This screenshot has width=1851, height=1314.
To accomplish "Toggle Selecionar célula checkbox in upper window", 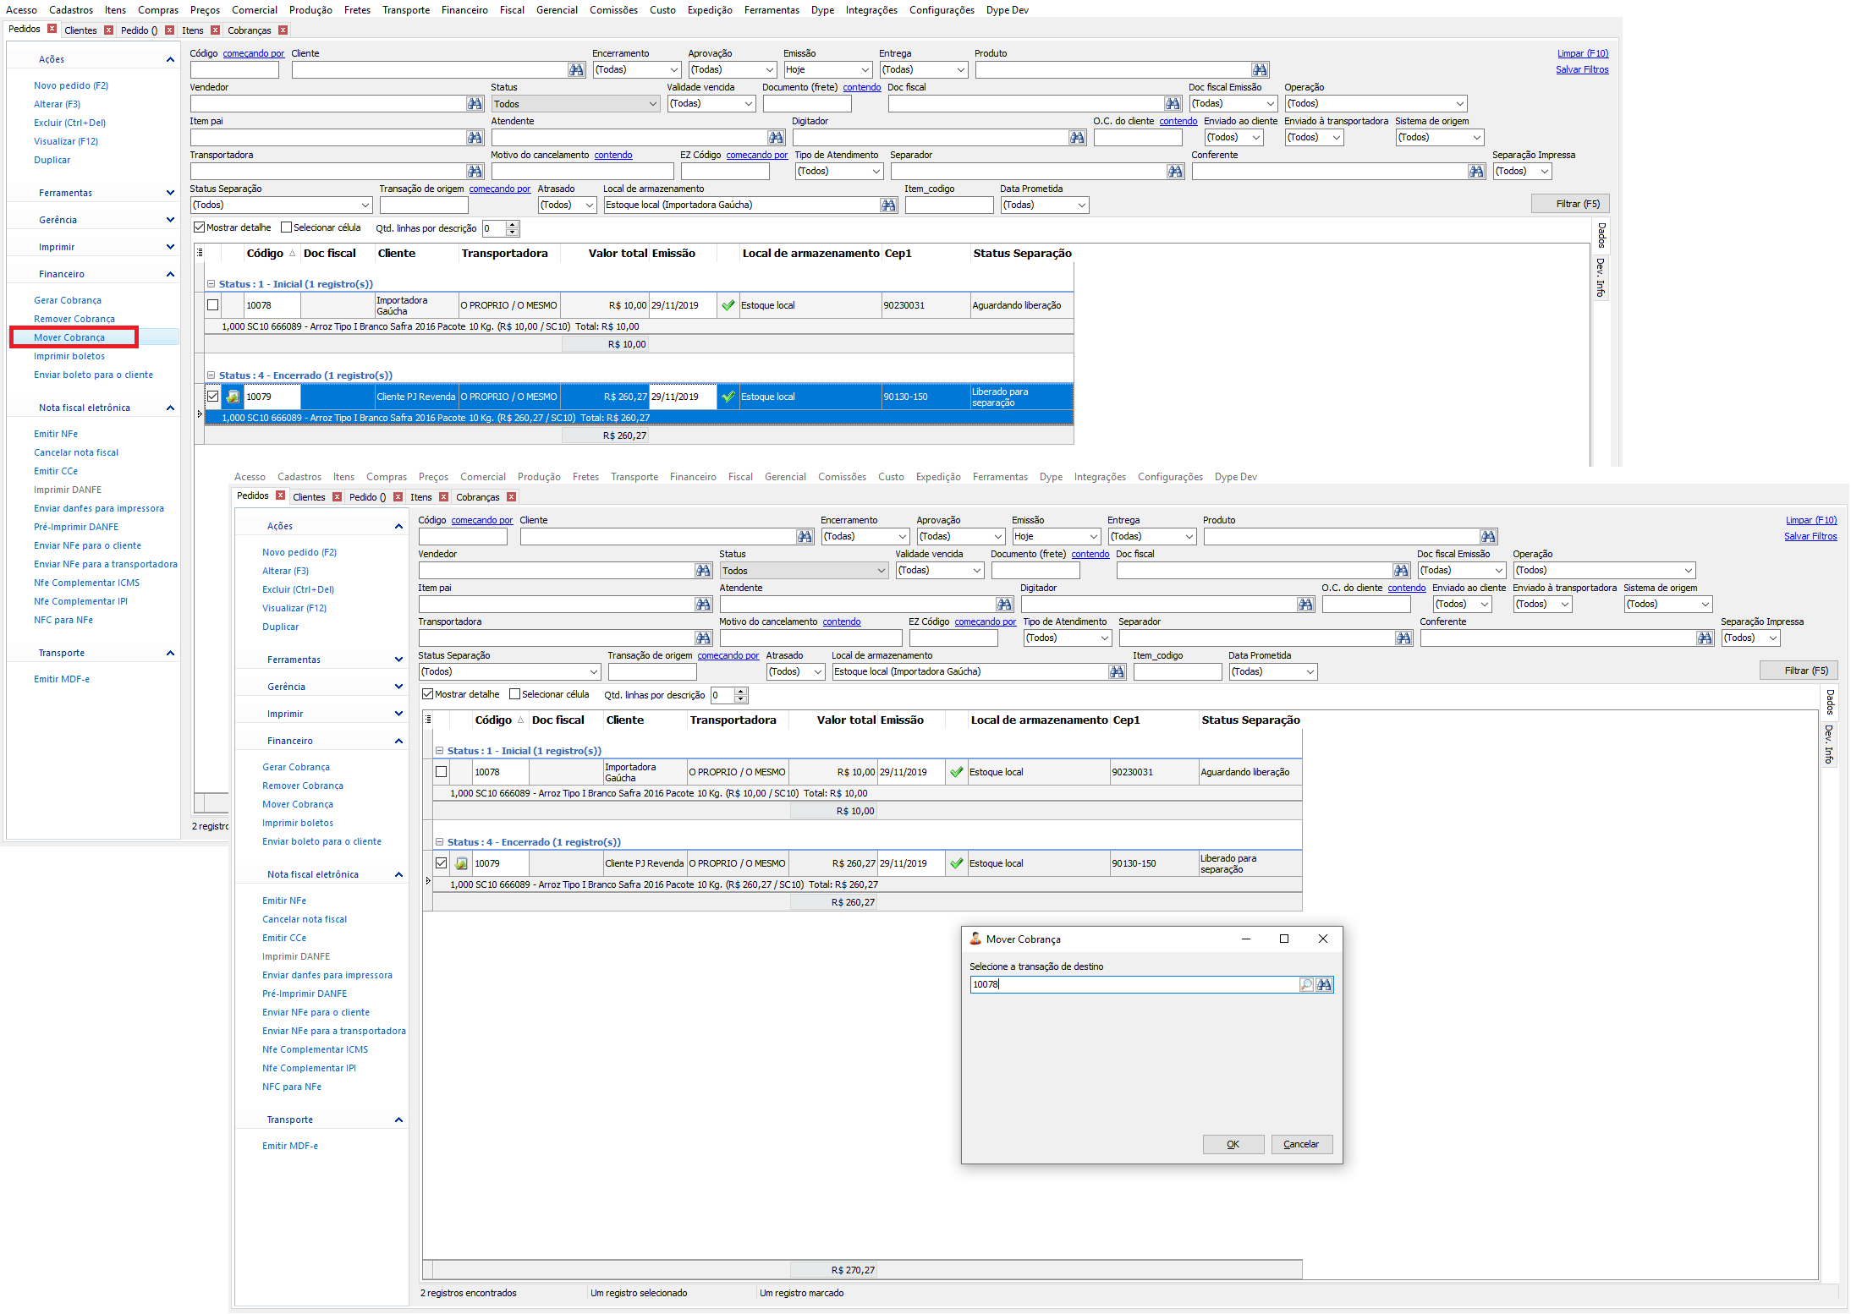I will (x=286, y=227).
